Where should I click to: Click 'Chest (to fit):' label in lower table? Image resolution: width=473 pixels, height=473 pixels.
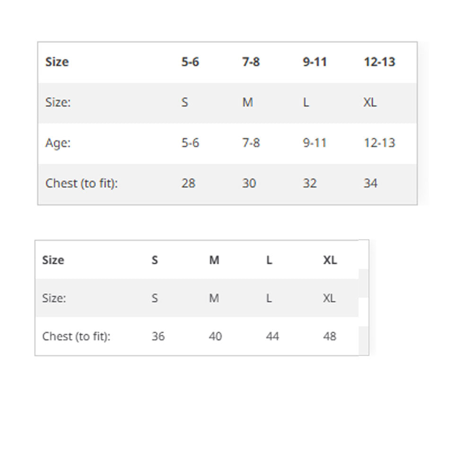point(76,336)
